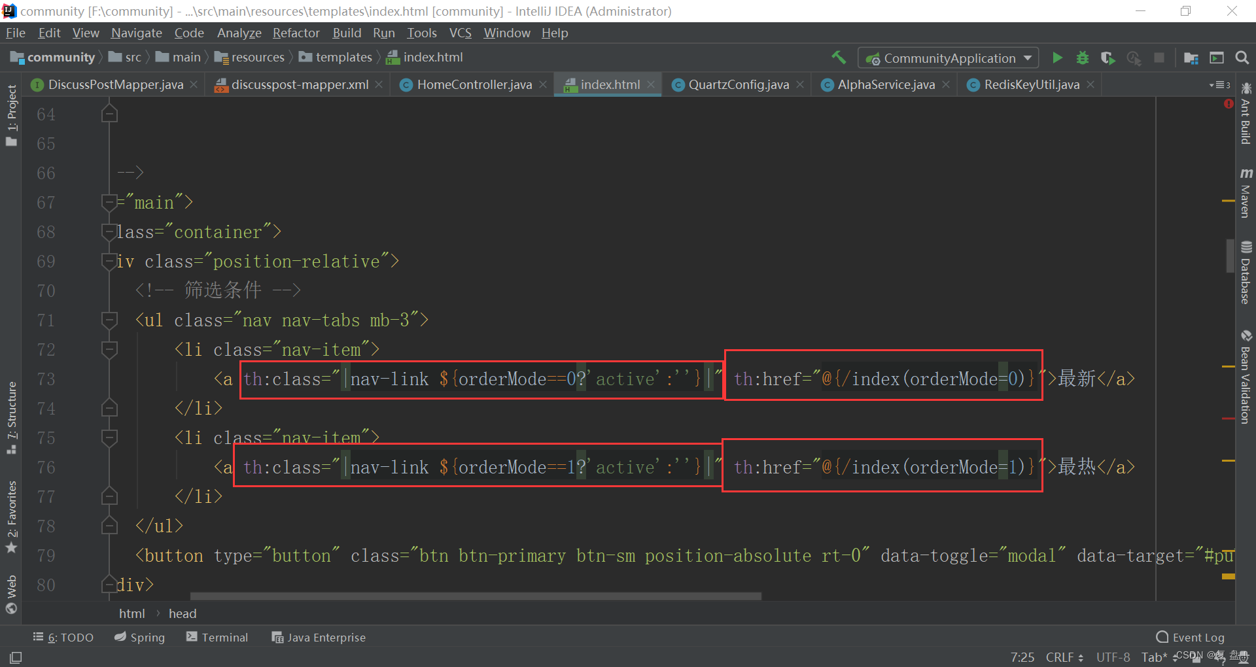Jump to red error stripe mark
Viewport: 1256px width, 667px height.
pyautogui.click(x=1229, y=418)
